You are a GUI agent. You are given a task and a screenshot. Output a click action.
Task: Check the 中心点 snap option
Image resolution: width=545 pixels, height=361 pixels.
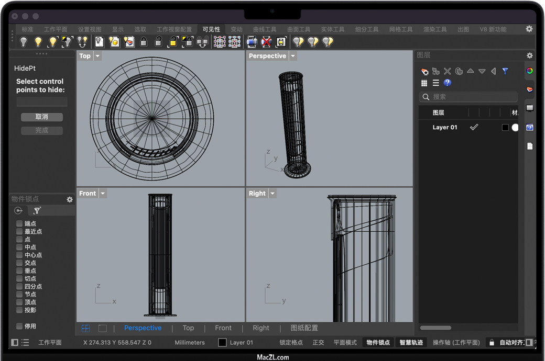click(19, 255)
